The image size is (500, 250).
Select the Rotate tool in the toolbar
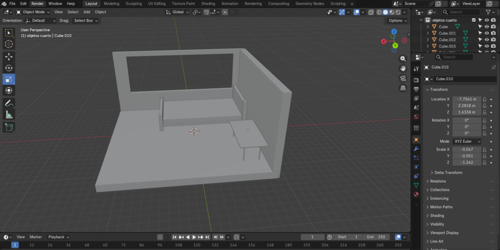click(9, 68)
